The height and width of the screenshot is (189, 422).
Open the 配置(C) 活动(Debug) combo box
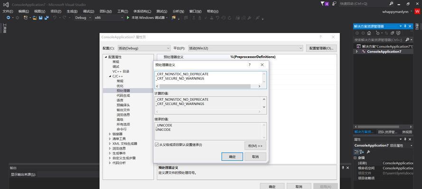144,48
